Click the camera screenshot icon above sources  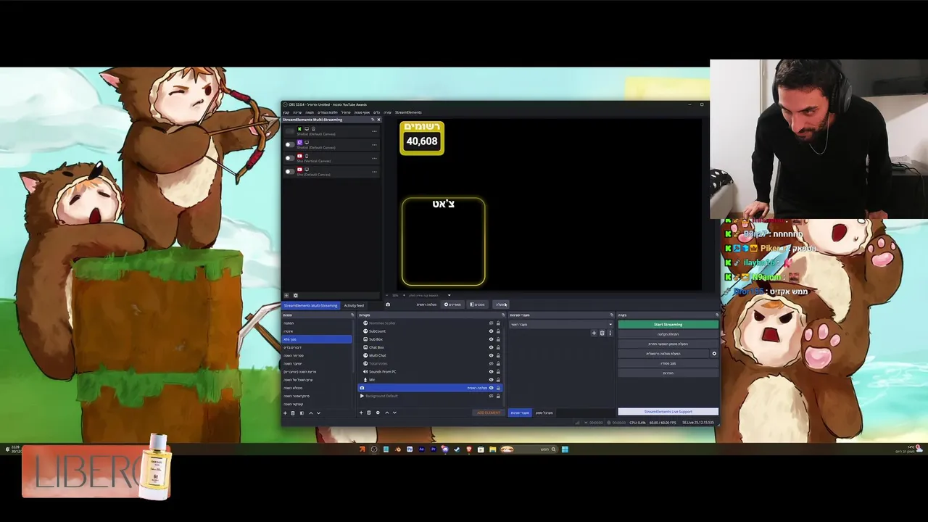388,304
